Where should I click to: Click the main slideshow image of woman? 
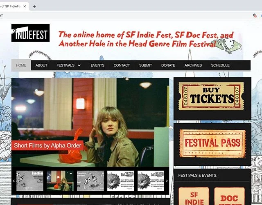tap(90, 123)
